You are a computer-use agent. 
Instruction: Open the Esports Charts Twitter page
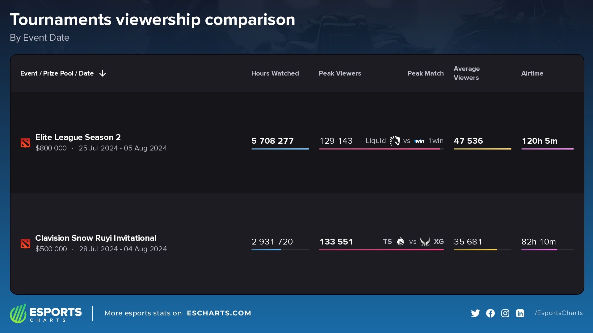(475, 313)
